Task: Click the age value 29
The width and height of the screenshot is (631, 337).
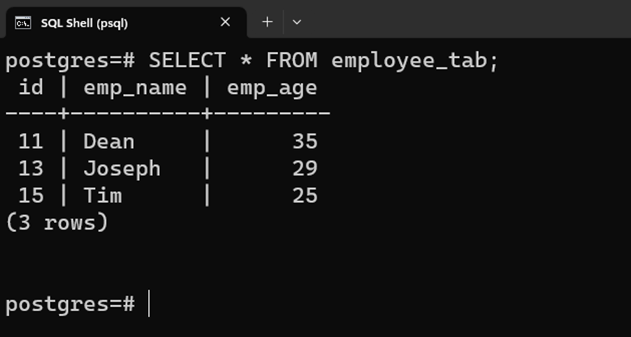Action: (304, 169)
